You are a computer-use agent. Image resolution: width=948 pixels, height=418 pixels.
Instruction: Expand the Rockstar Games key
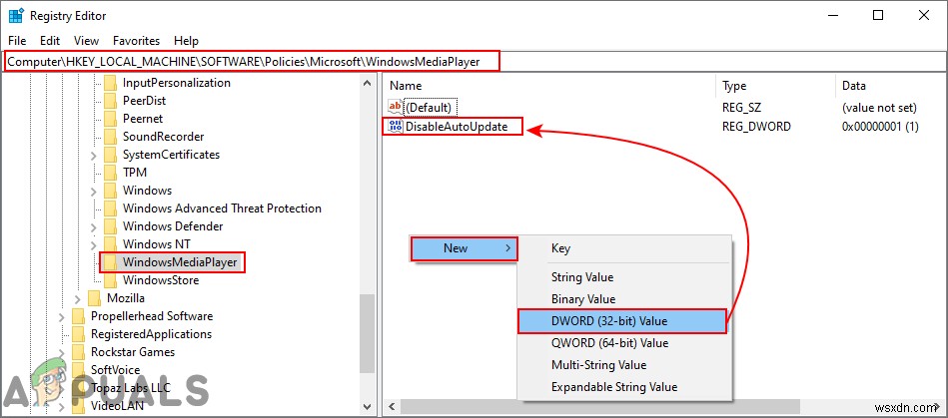(61, 353)
